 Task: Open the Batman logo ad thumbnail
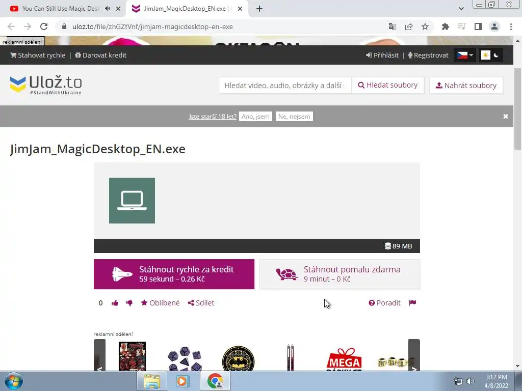pyautogui.click(x=239, y=358)
